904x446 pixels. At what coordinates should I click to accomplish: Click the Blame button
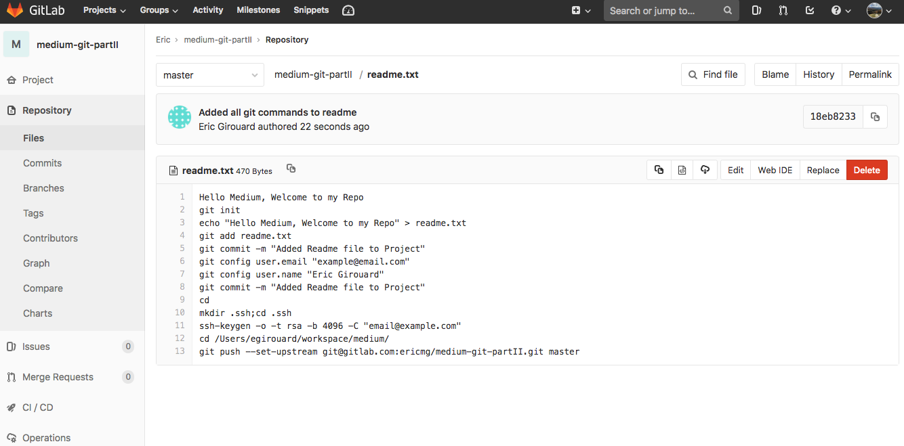point(775,74)
